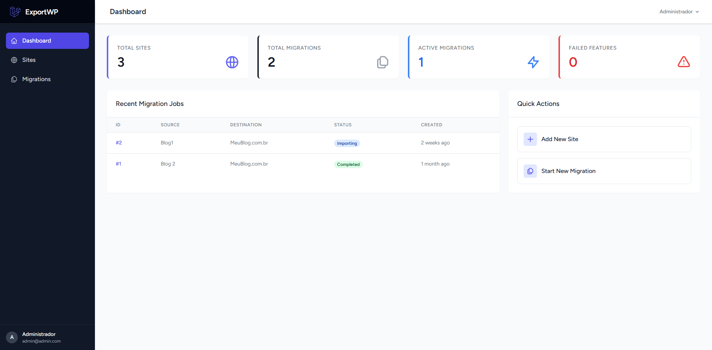Click the FAILED FEATURES label
This screenshot has width=712, height=350.
(593, 48)
